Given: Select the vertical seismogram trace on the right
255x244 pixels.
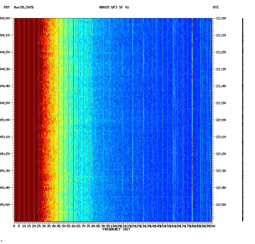Looking at the screenshot, I should [243, 119].
